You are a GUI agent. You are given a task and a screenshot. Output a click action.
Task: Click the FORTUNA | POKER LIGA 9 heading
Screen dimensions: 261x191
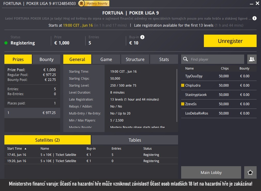coord(130,13)
